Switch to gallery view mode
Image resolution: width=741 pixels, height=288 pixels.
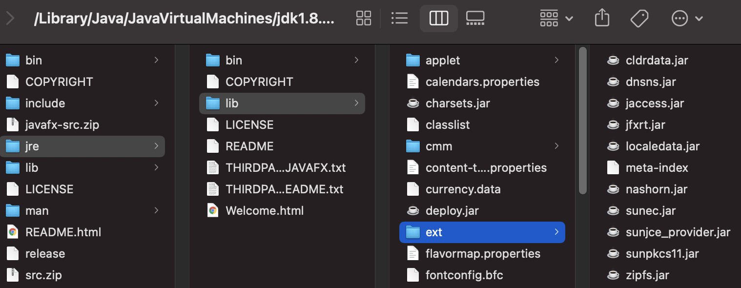coord(474,18)
